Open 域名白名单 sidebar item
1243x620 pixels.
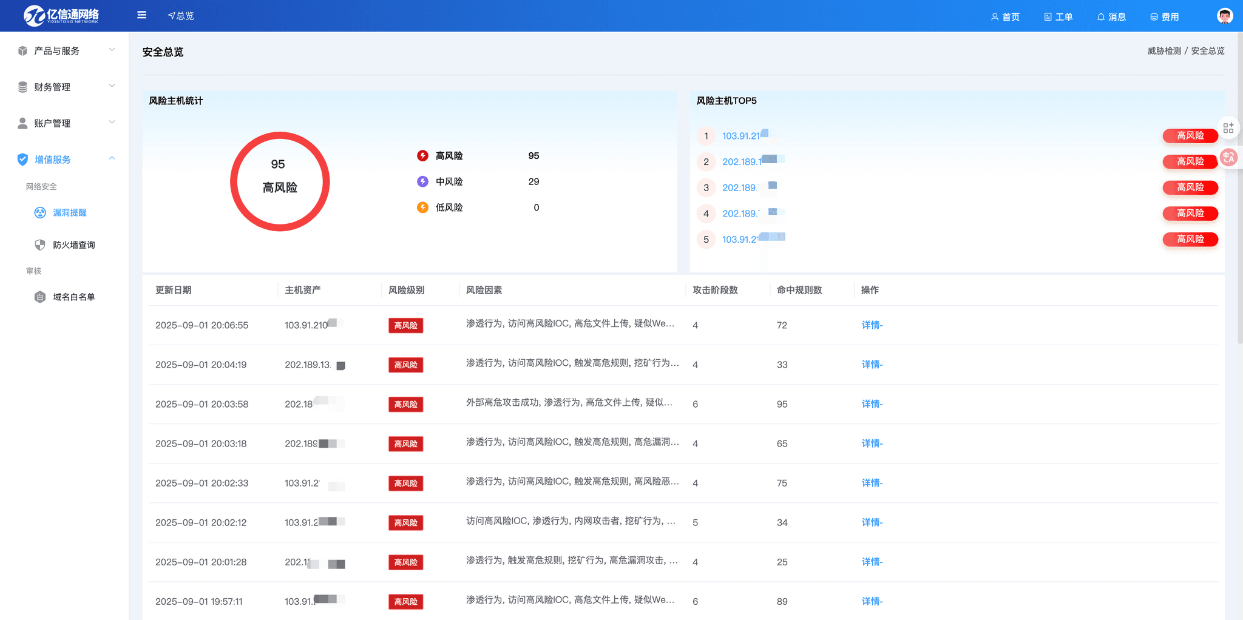click(73, 297)
